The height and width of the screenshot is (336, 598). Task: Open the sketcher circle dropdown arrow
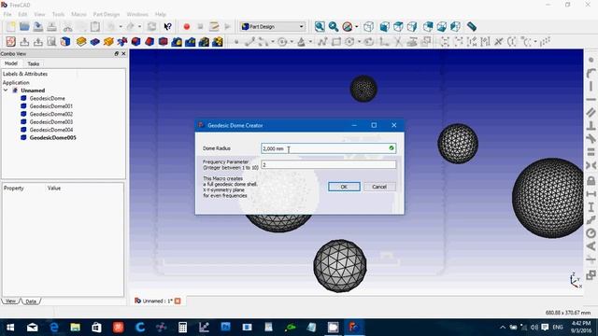(x=292, y=41)
